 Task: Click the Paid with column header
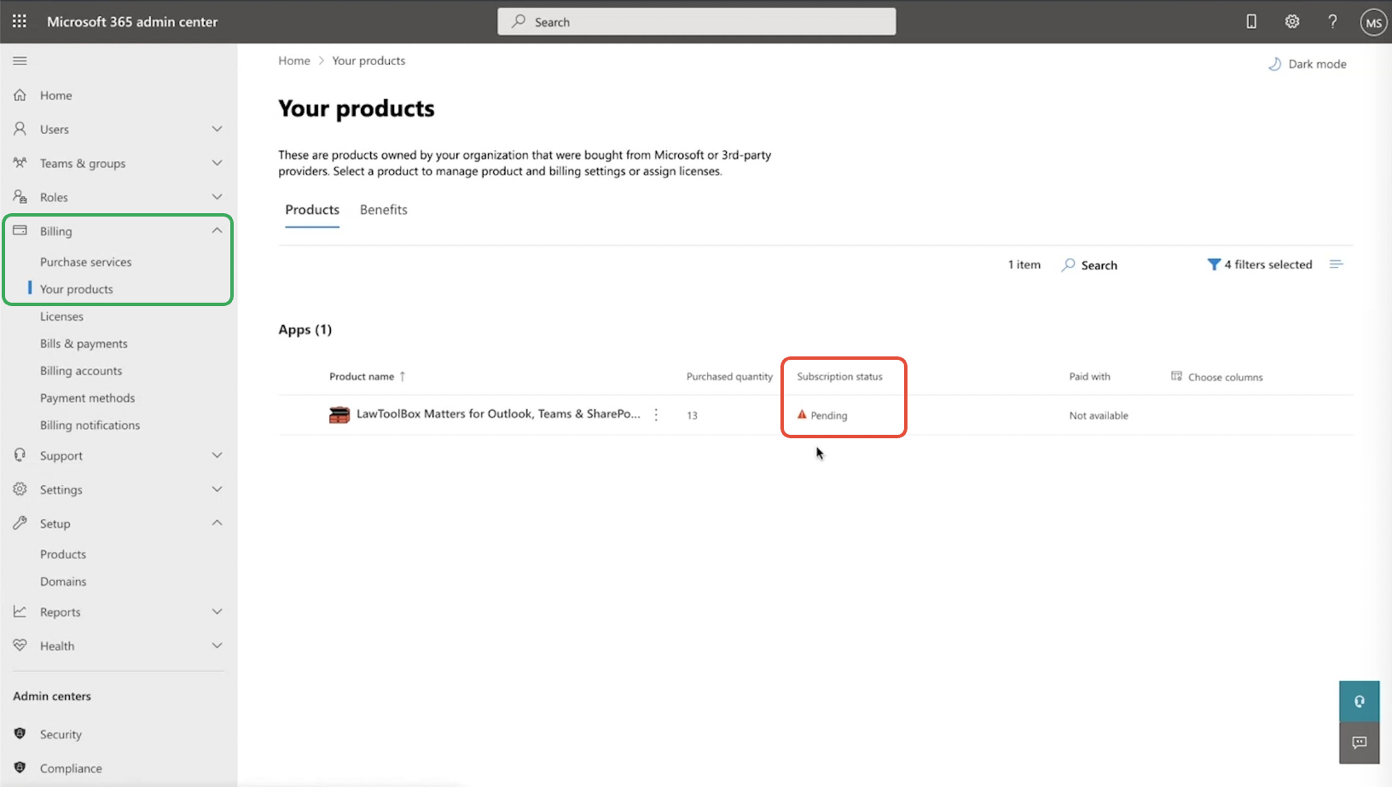click(1089, 376)
